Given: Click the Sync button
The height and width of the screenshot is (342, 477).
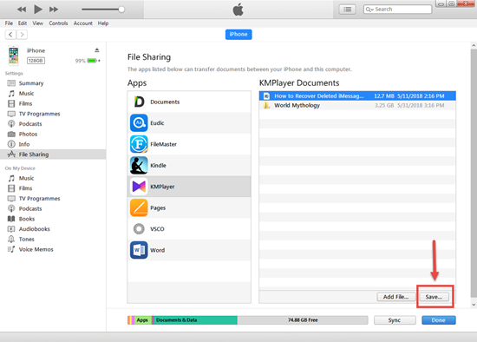Looking at the screenshot, I should [x=395, y=320].
